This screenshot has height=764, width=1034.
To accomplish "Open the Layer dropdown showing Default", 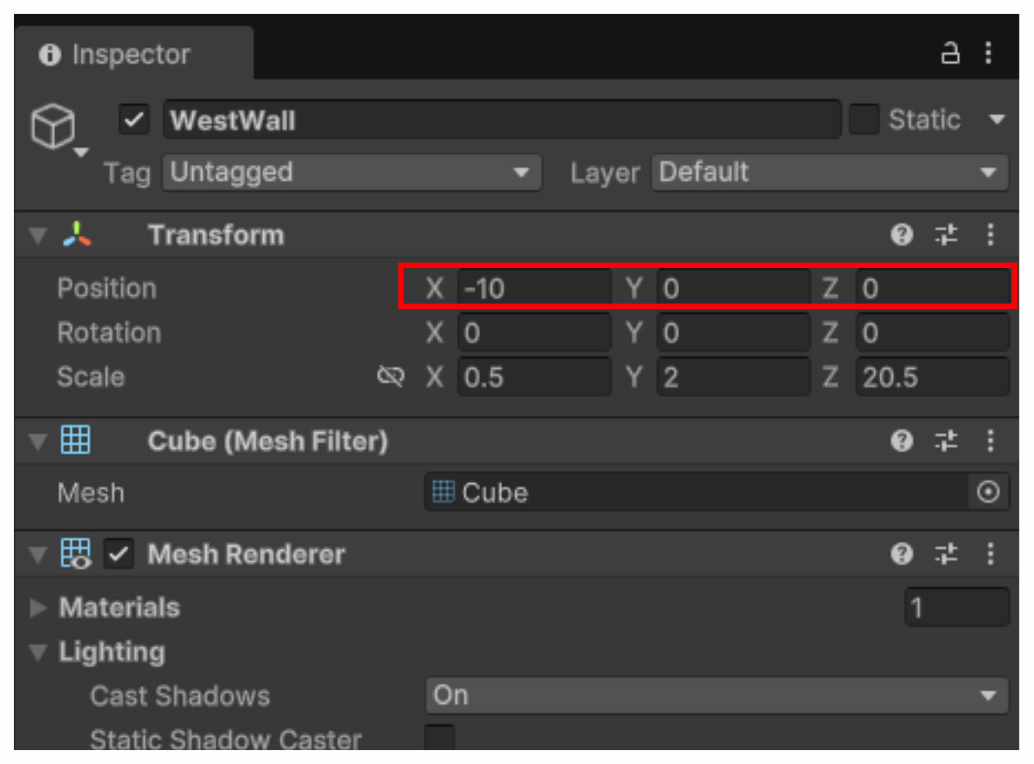I will click(829, 172).
